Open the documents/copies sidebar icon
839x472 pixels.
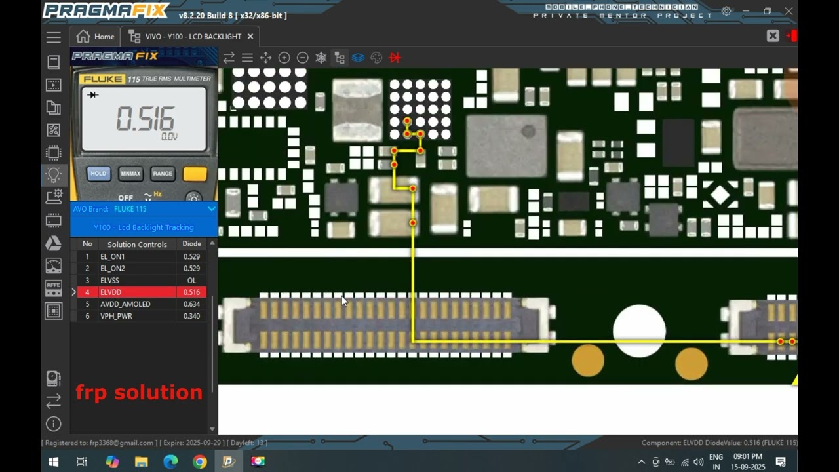pos(54,108)
